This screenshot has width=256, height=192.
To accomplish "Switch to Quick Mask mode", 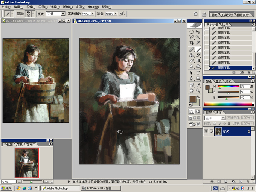I will point(198,112).
